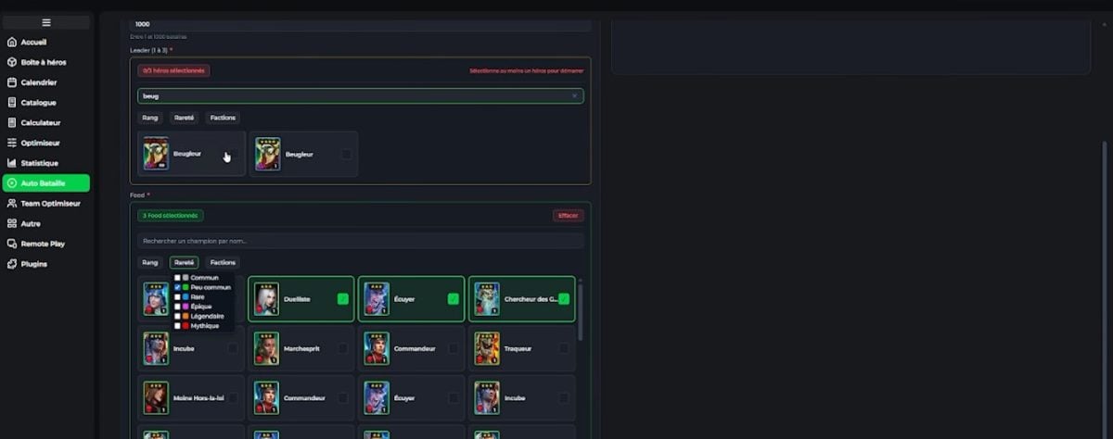The width and height of the screenshot is (1113, 439).
Task: Click the Accueil home icon
Action: click(x=12, y=43)
